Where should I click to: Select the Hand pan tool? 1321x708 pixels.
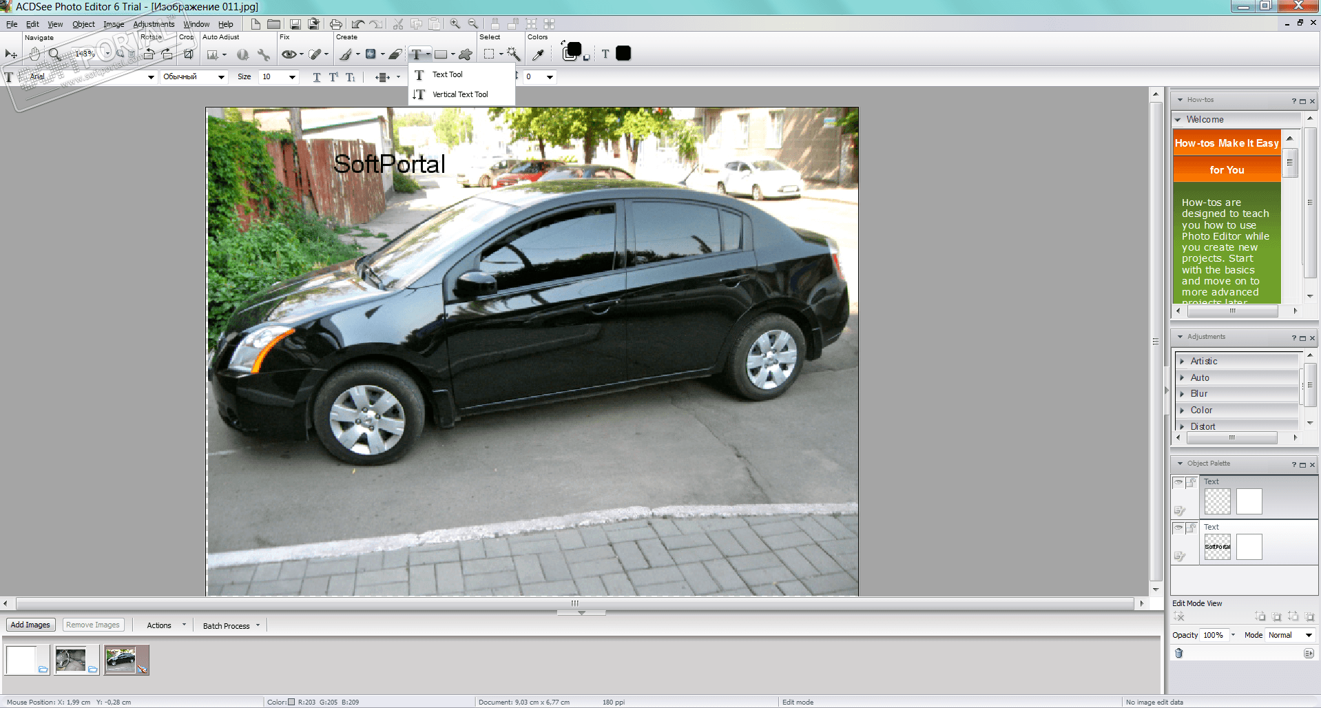pos(34,54)
